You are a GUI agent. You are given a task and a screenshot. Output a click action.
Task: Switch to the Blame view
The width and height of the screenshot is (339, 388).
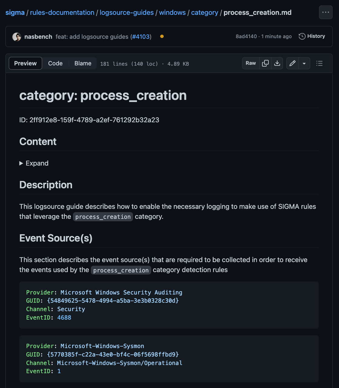click(83, 63)
